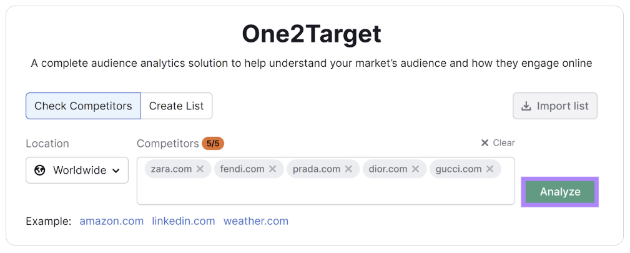Viewport: 630px width, 253px height.
Task: Remove fendi.com from competitors
Action: point(273,169)
